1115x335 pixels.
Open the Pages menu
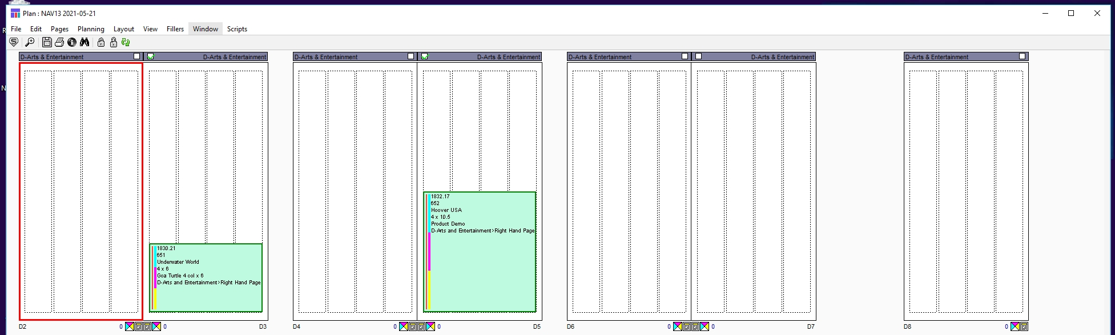(59, 29)
